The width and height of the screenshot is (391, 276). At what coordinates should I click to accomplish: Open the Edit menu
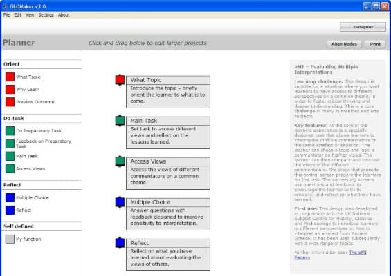(18, 15)
